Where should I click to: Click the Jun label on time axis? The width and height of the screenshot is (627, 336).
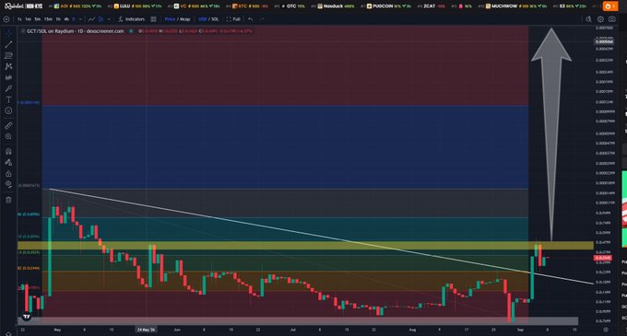click(177, 330)
